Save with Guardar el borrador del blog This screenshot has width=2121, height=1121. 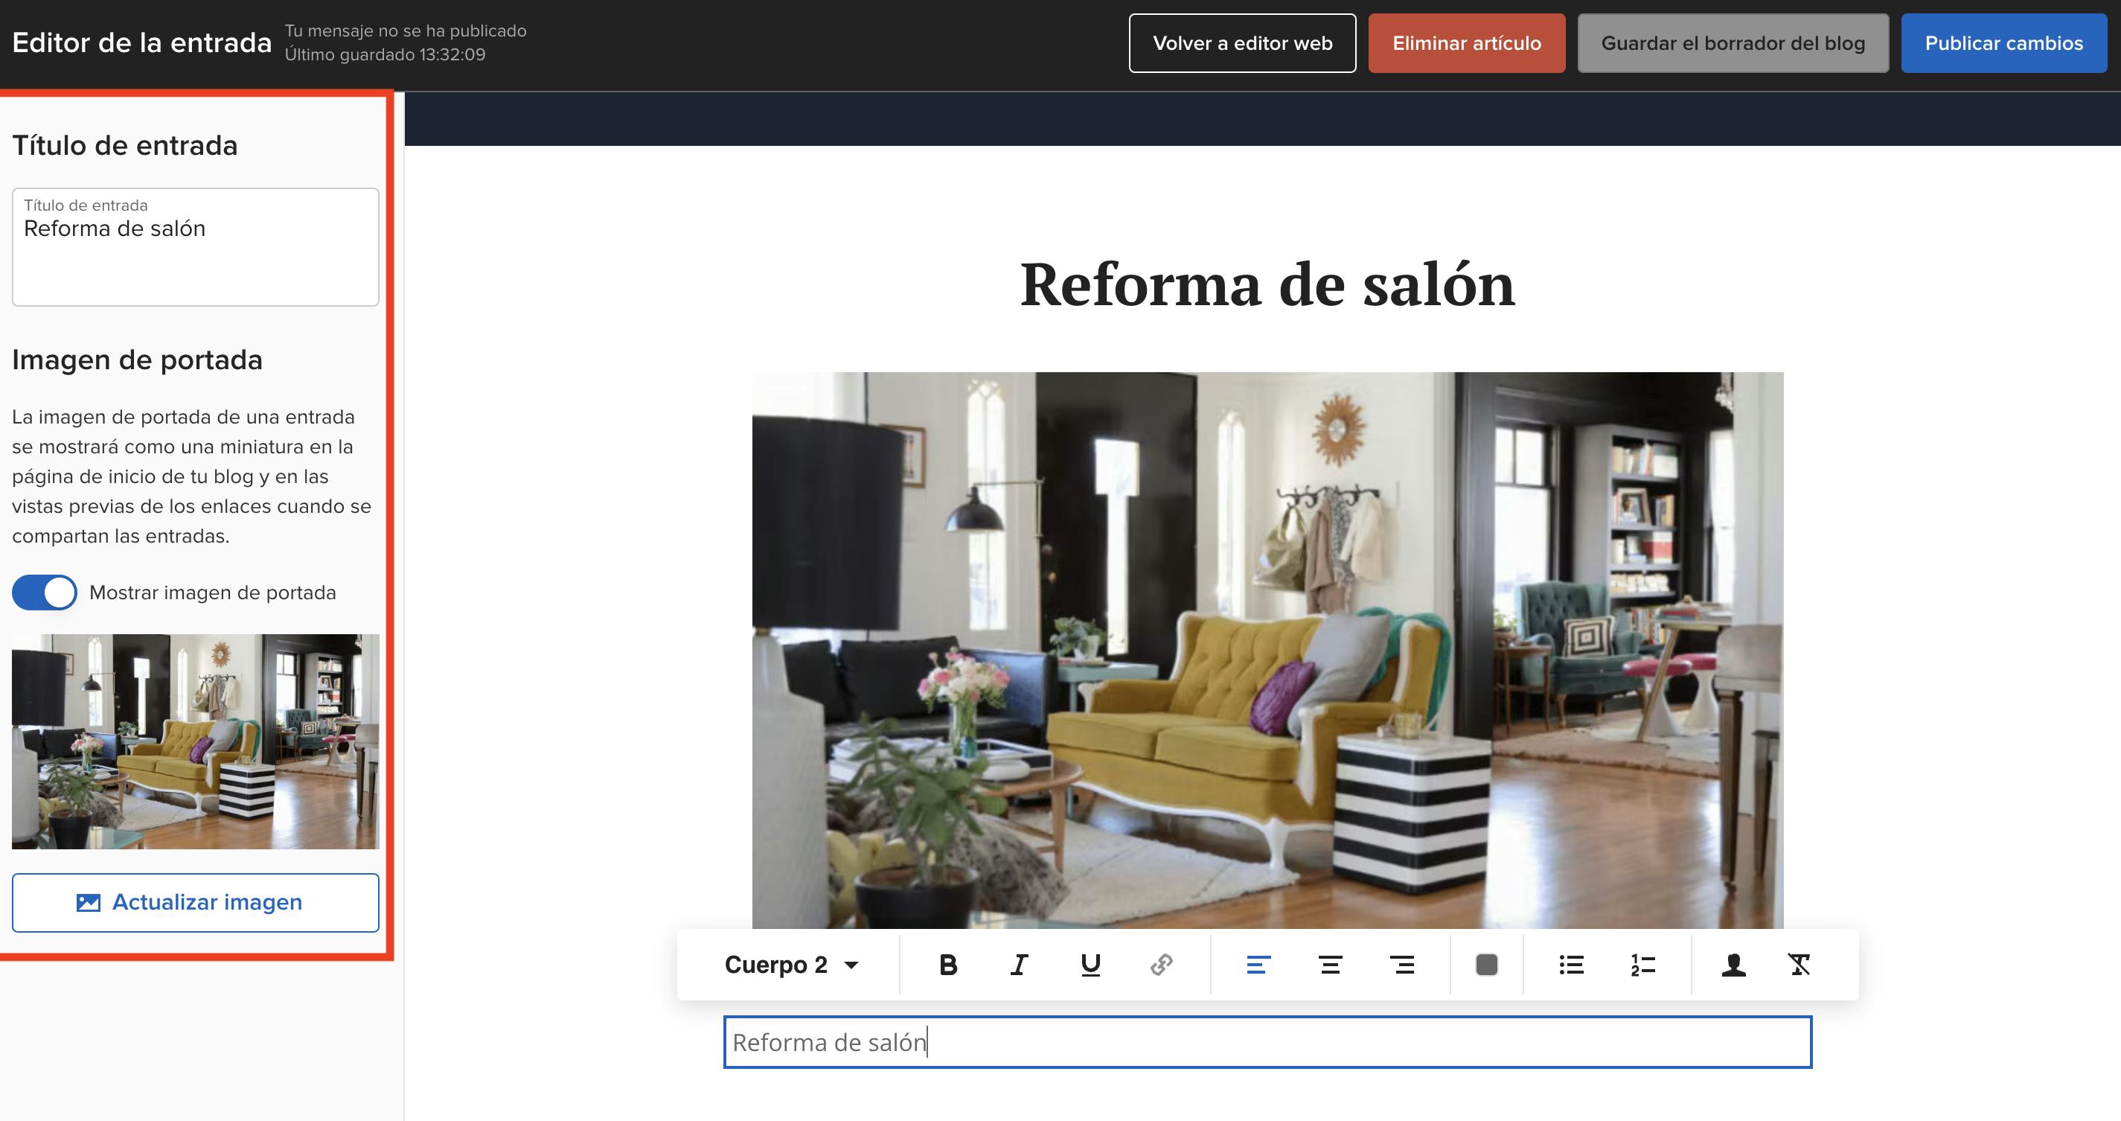(1733, 43)
